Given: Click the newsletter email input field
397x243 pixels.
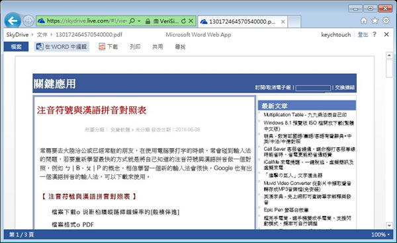Looking at the screenshot, I should coord(313,88).
